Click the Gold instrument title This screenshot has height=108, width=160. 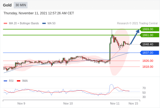pyautogui.click(x=7, y=5)
